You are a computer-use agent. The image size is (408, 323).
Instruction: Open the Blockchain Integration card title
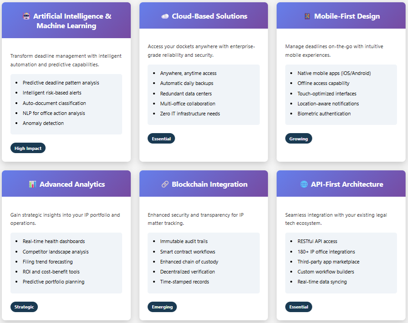209,184
